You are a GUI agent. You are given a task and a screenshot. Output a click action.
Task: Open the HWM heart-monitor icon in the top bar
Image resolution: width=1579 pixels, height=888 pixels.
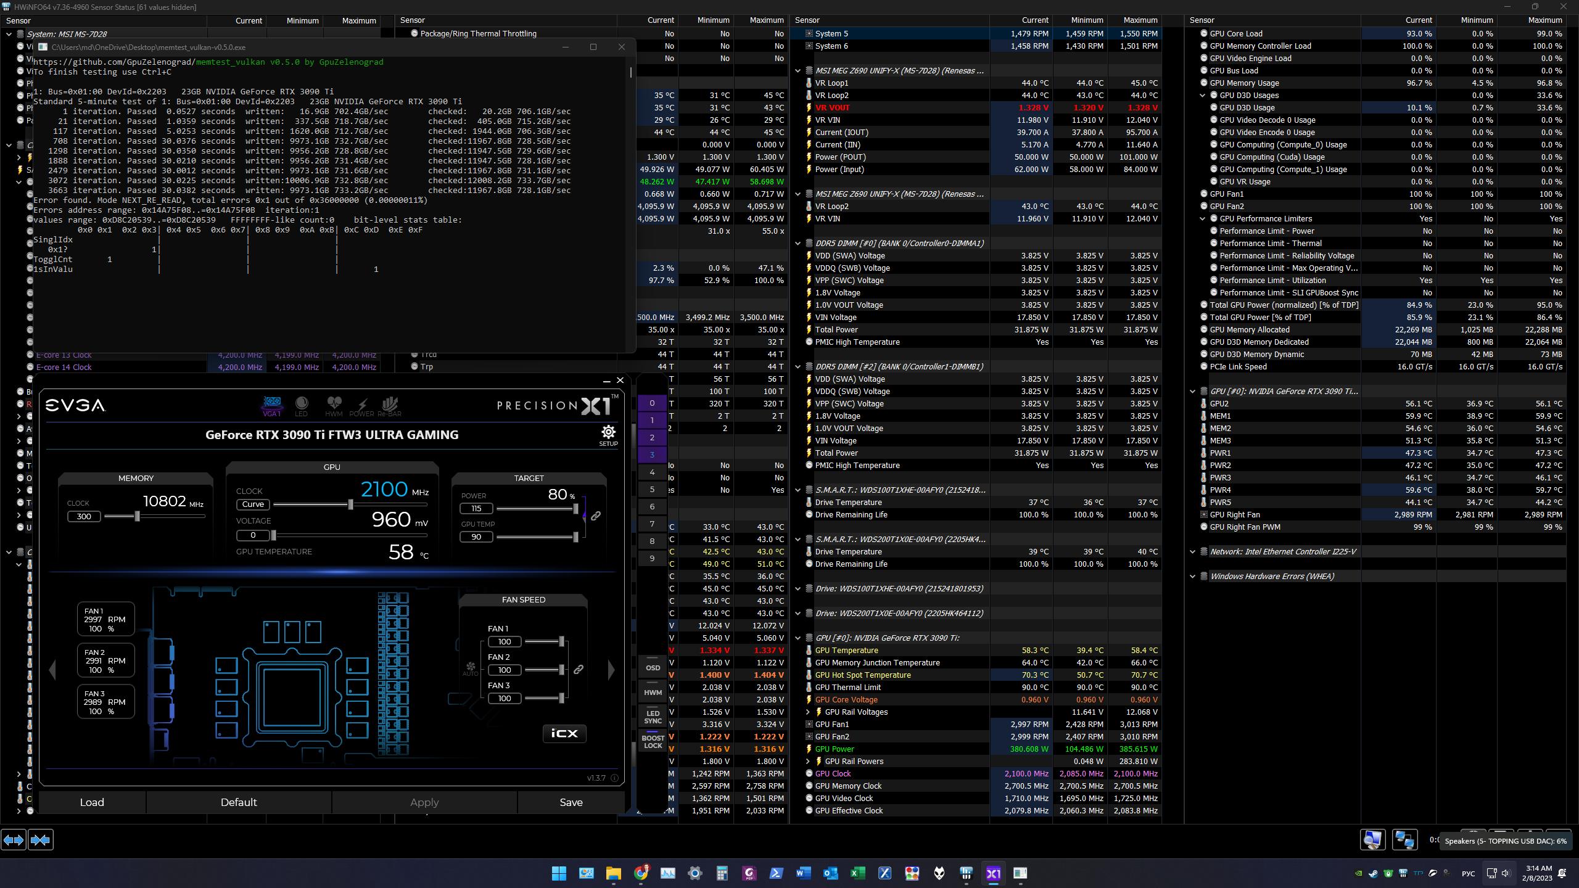pyautogui.click(x=334, y=406)
